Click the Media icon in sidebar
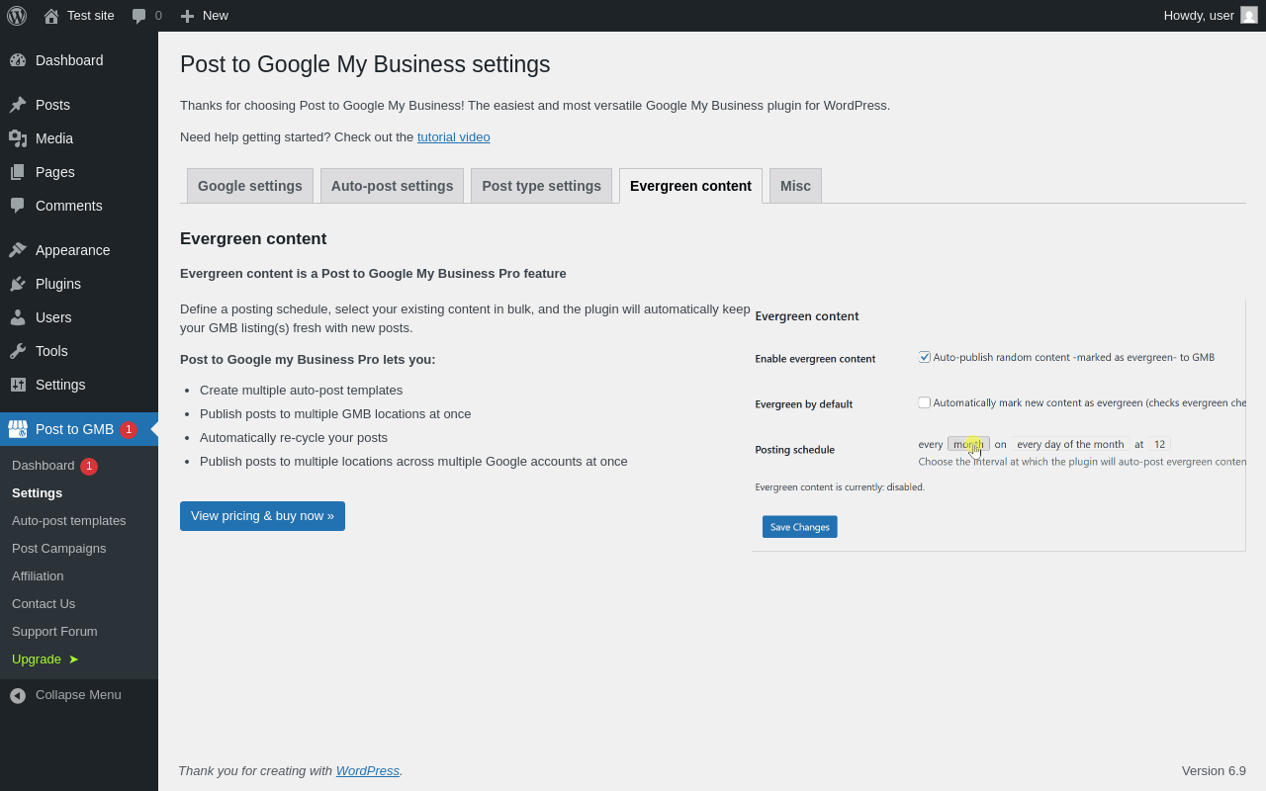Viewport: 1266px width, 791px height. click(x=18, y=138)
